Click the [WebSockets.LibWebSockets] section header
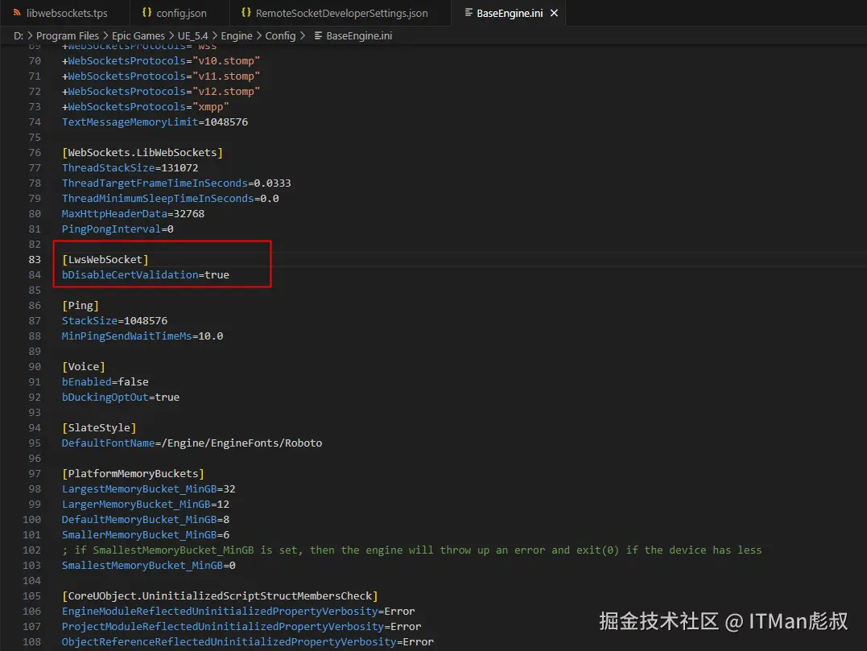This screenshot has width=867, height=651. point(142,153)
